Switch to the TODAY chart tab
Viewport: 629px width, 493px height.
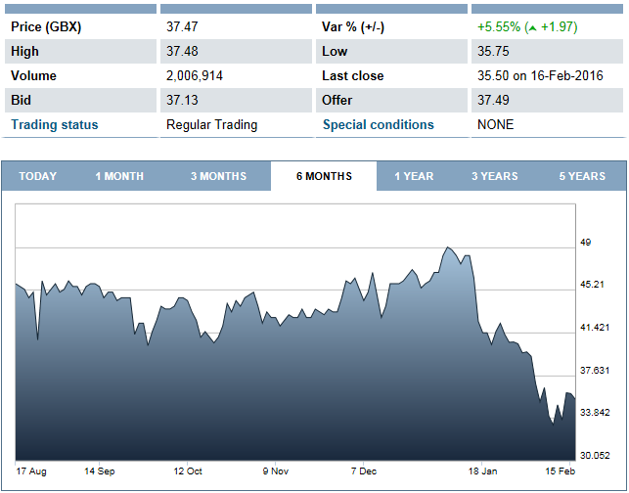click(x=38, y=176)
